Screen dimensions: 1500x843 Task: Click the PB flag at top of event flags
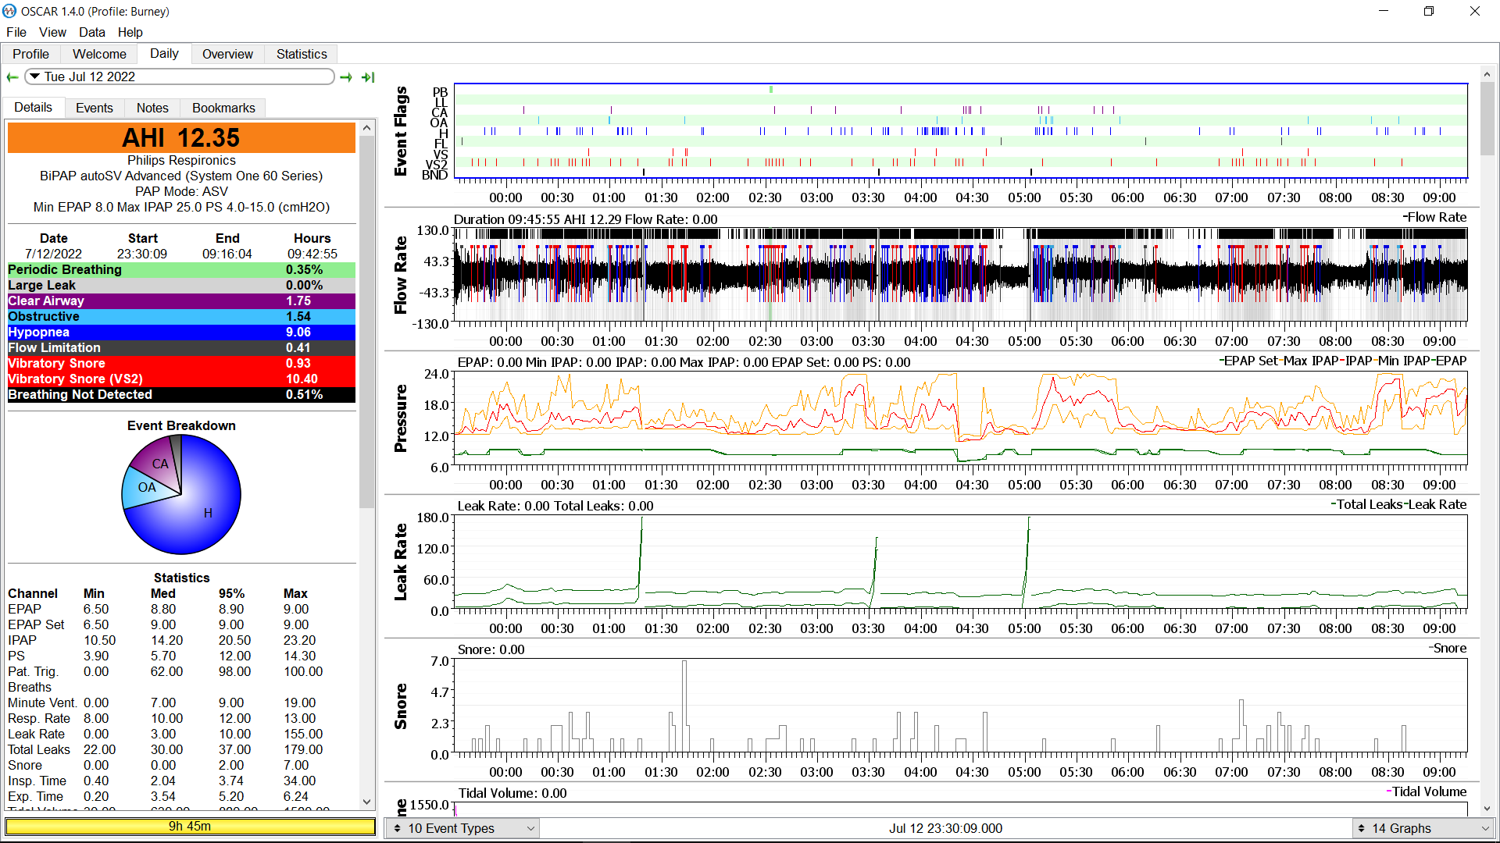(x=771, y=90)
